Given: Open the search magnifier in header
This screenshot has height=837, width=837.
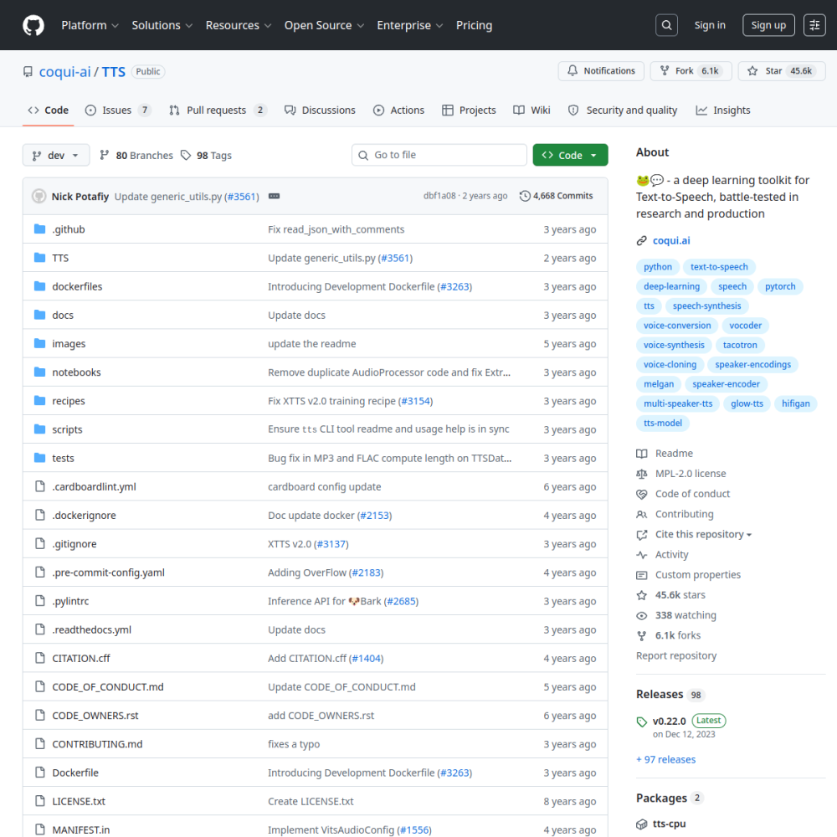Looking at the screenshot, I should coord(667,25).
